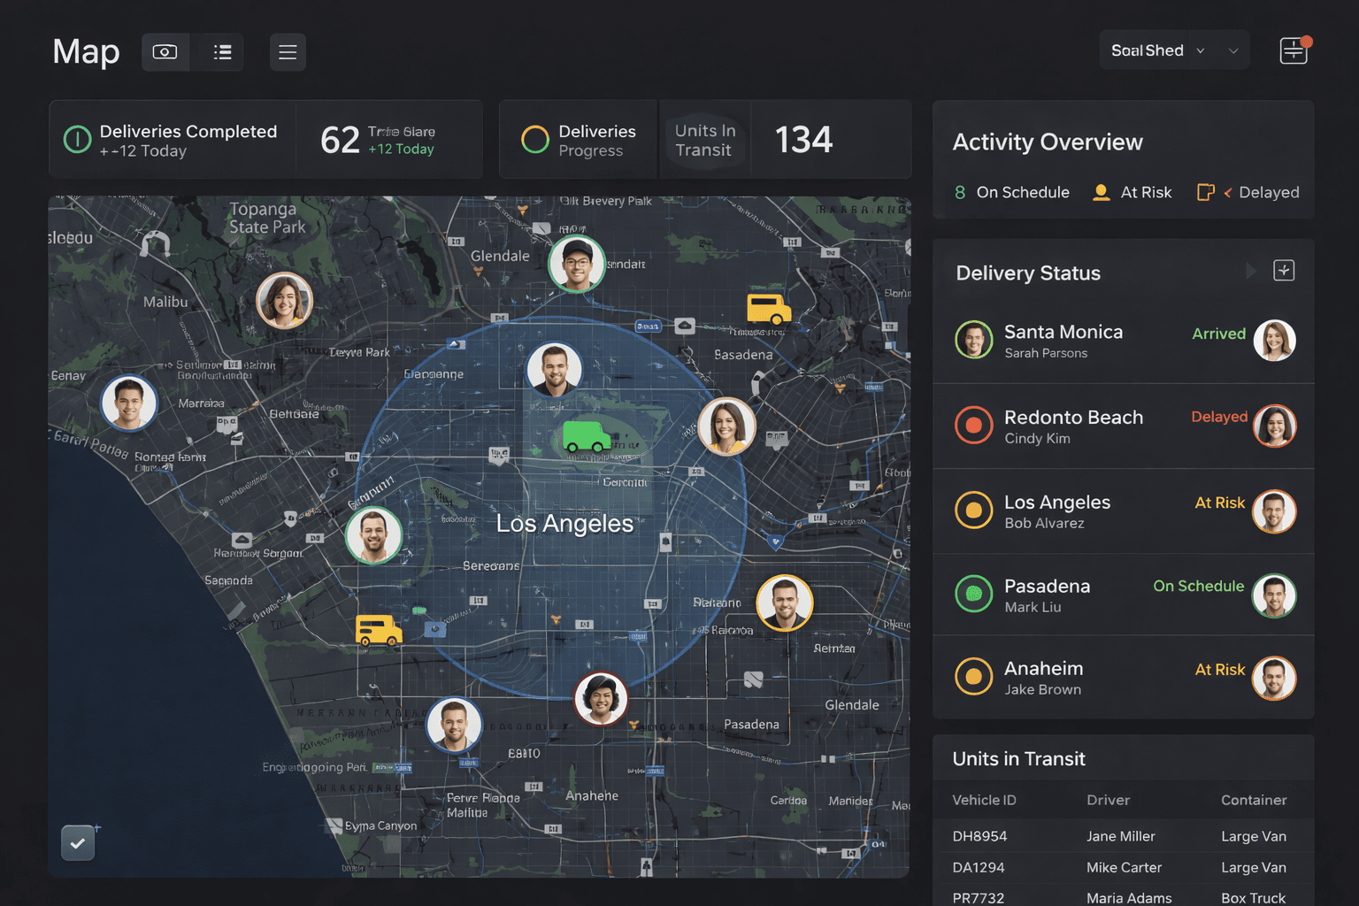This screenshot has width=1359, height=906.
Task: Expand the Delivery Status panel arrow
Action: pyautogui.click(x=1253, y=271)
